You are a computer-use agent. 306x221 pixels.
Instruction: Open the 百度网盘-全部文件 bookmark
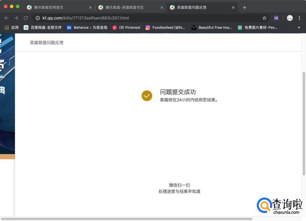click(x=42, y=28)
